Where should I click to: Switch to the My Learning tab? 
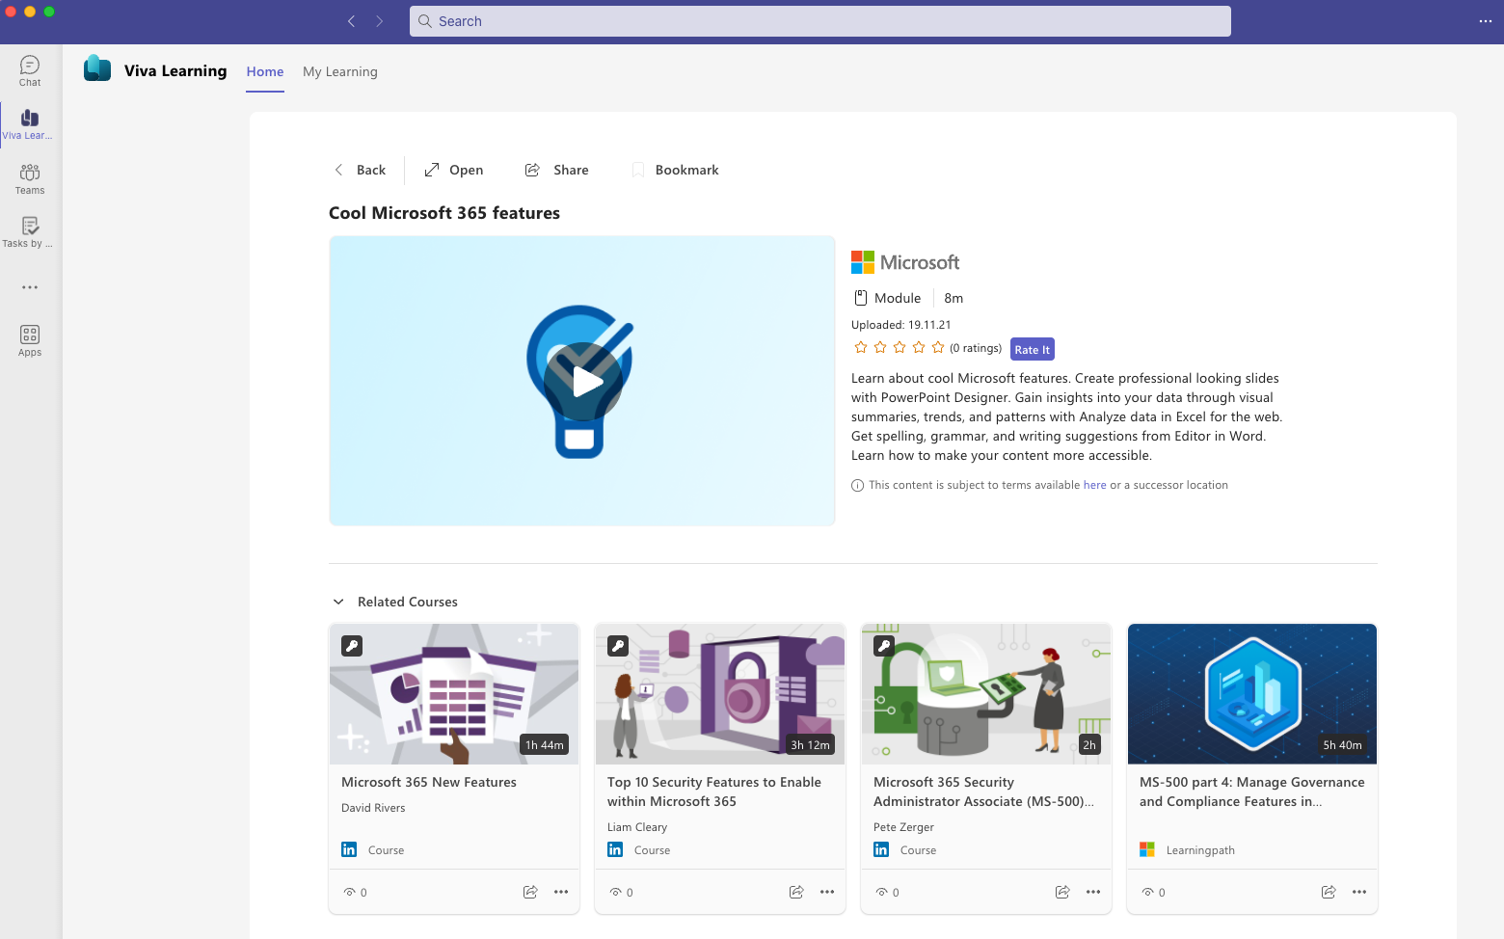339,71
